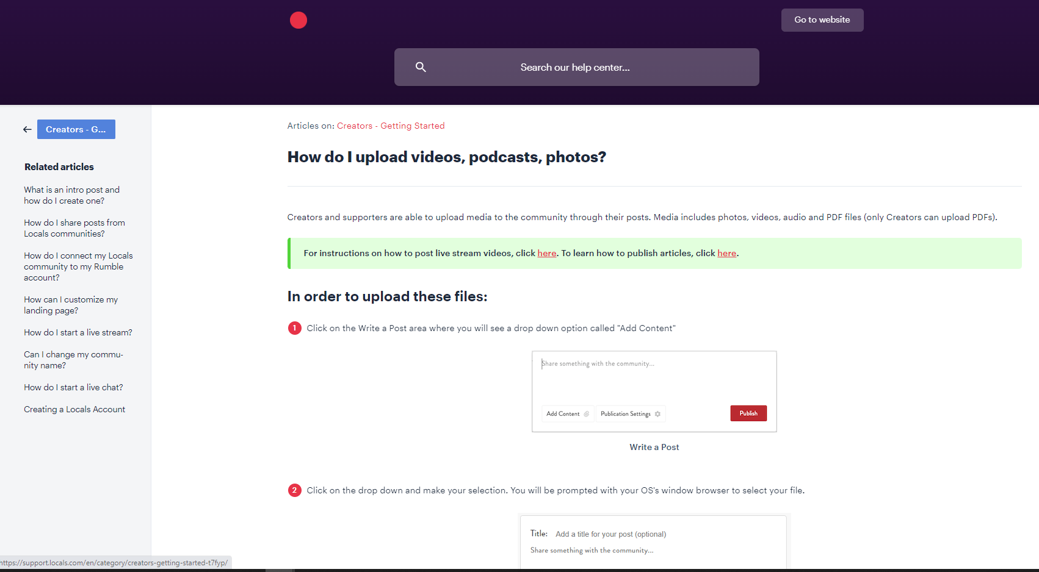The image size is (1039, 572).
Task: Click the red step 1 number badge
Action: tap(295, 328)
